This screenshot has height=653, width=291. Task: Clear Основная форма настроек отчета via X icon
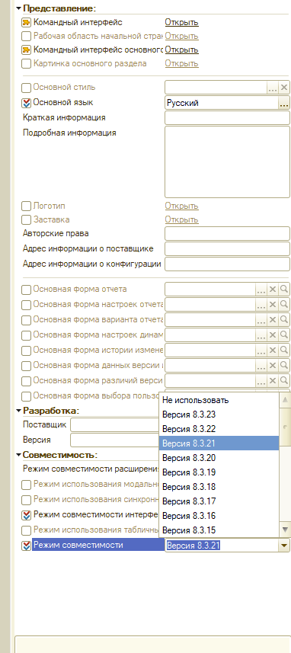[273, 305]
